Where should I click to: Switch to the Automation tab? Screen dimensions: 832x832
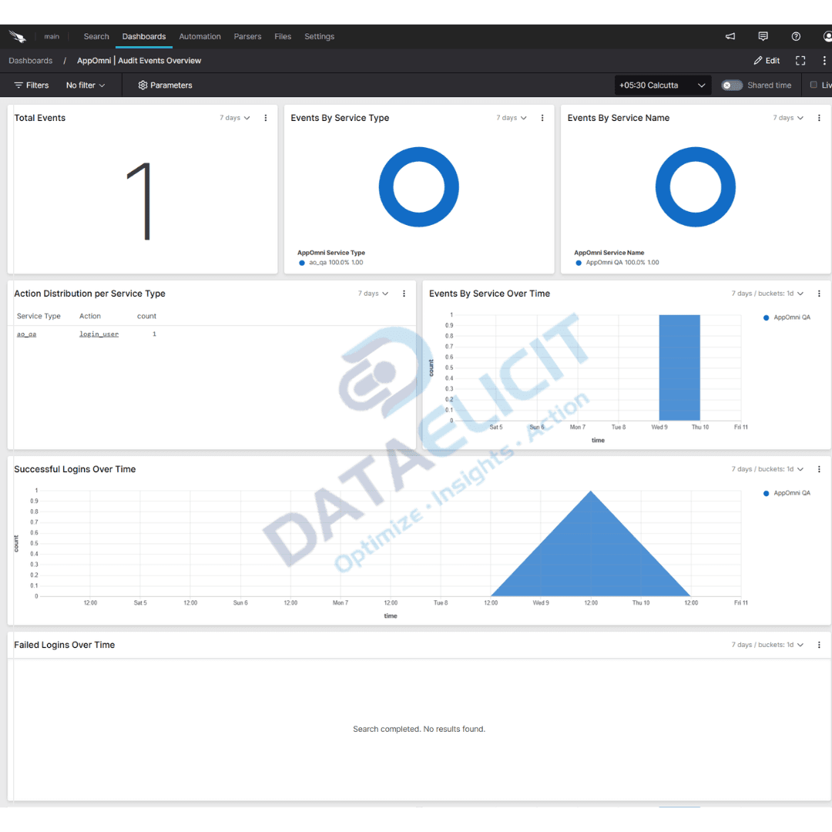coord(200,36)
